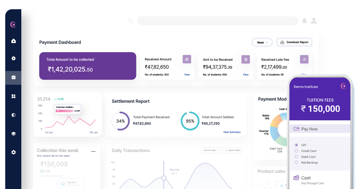
Task: Open the View Summary link
Action: click(x=232, y=132)
